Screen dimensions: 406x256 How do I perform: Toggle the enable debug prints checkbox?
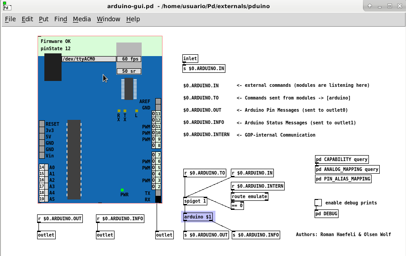click(x=318, y=203)
